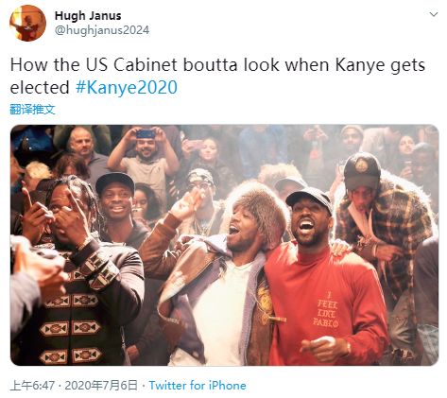Open the attached tweet photo
Screen dimensions: 447x398
pos(224,245)
